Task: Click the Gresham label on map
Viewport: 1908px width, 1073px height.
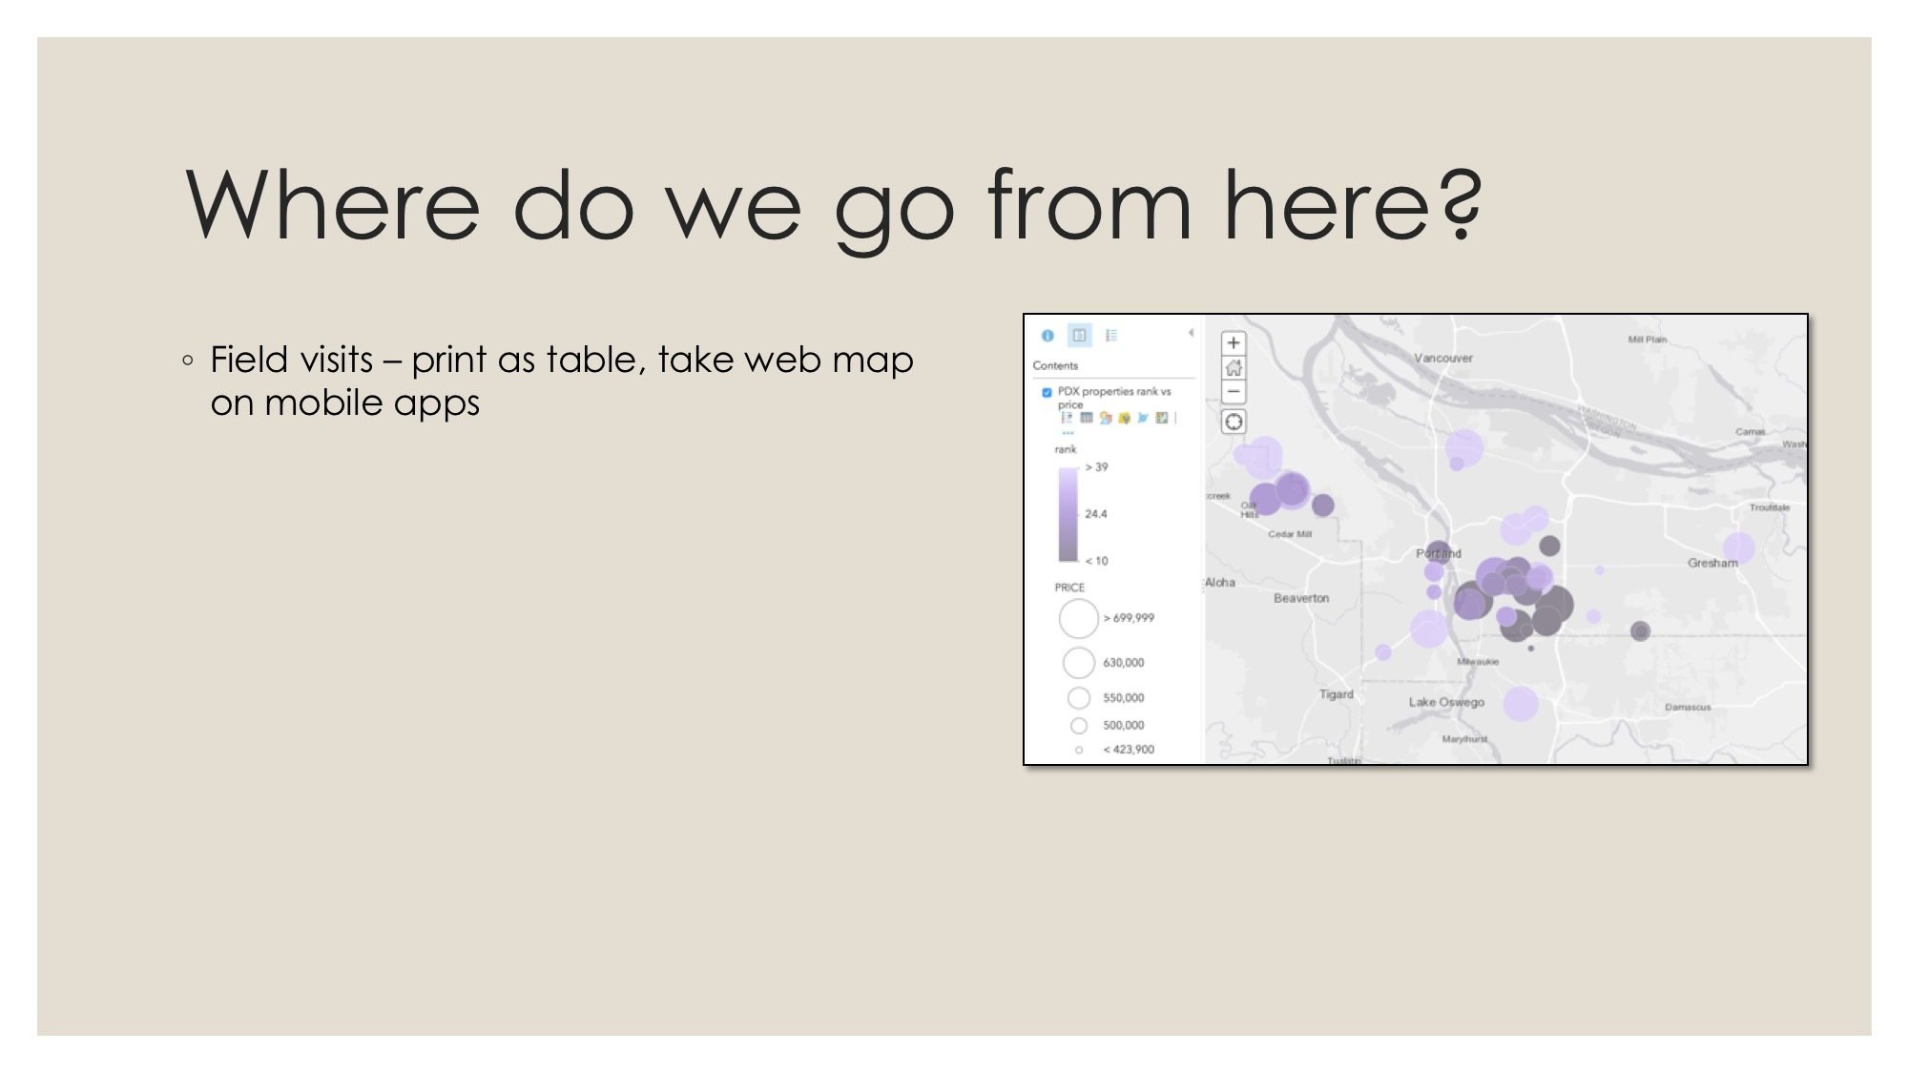Action: tap(1711, 564)
